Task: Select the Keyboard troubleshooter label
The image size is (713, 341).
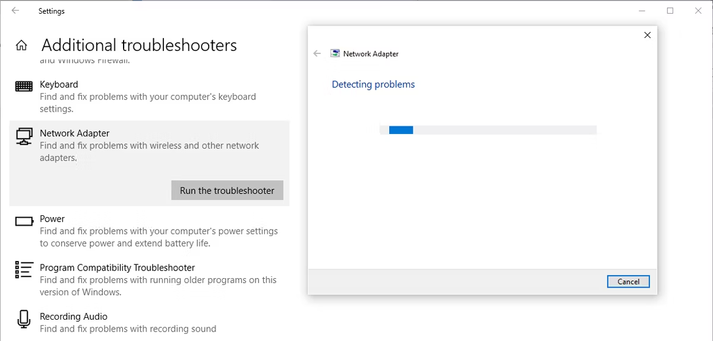Action: (59, 84)
